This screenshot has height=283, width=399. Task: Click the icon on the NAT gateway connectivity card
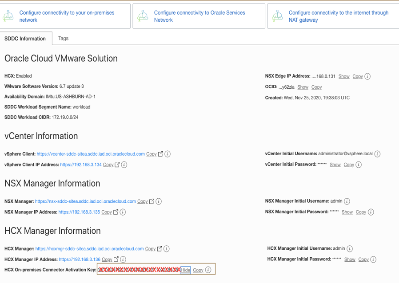click(x=278, y=16)
